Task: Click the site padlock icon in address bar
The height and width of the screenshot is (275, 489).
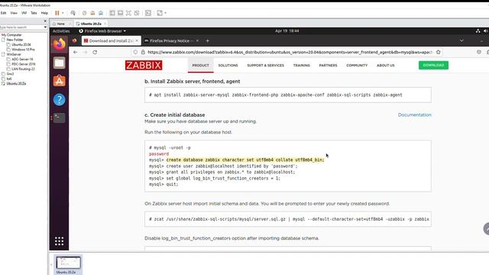Action: point(143,52)
